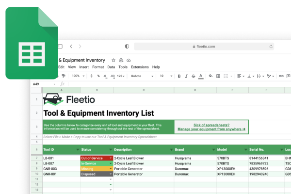Click the fleetio.com address bar
The width and height of the screenshot is (291, 194).
point(204,47)
